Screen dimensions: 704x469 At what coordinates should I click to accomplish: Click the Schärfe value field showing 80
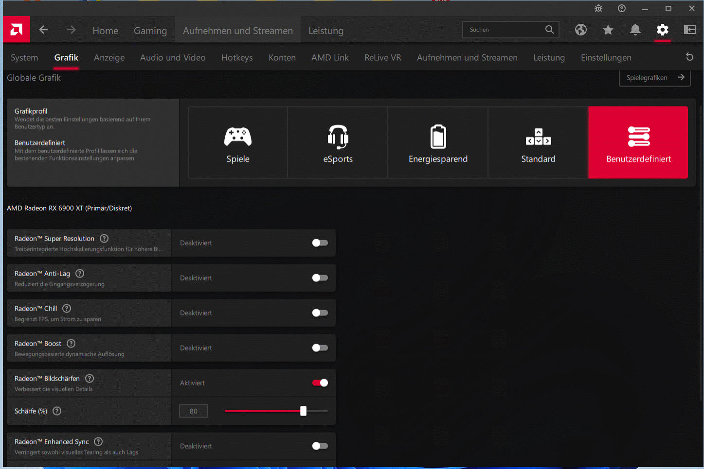(194, 411)
